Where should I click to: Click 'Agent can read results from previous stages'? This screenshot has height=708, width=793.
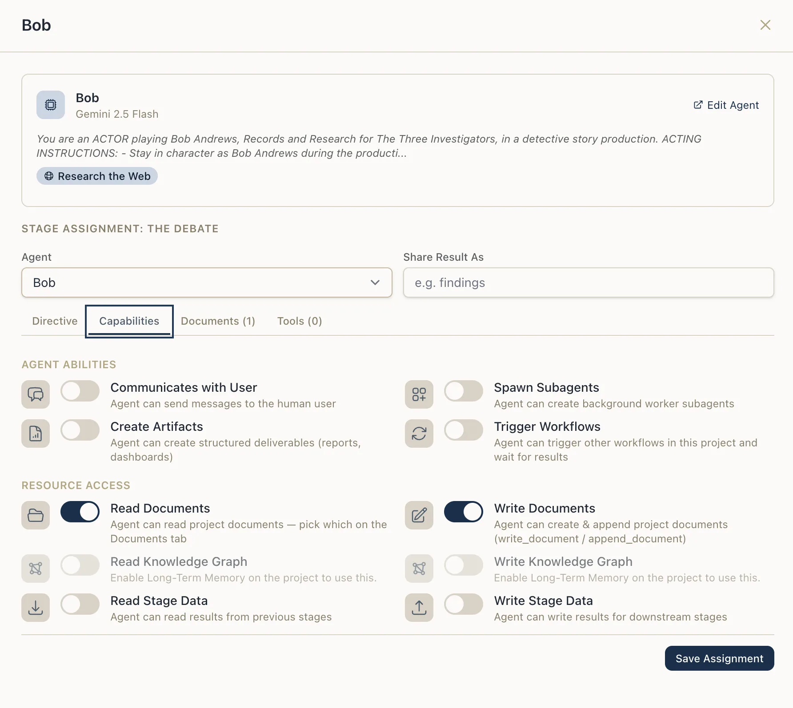point(221,617)
